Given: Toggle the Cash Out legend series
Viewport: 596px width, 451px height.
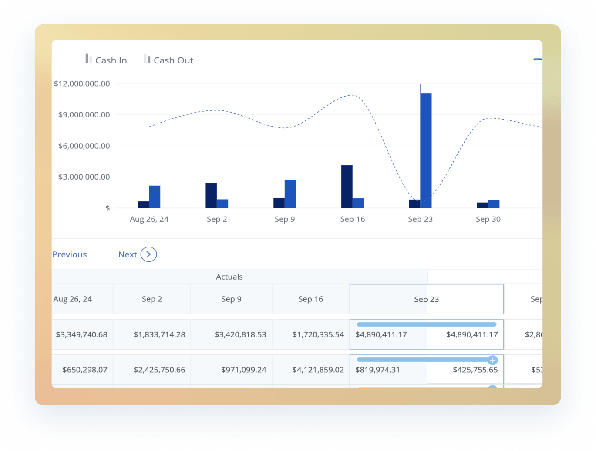Looking at the screenshot, I should coord(168,60).
